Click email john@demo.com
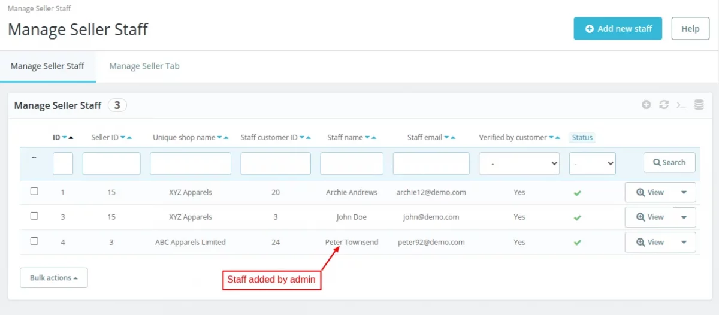Viewport: 719px width, 315px height. click(x=431, y=217)
